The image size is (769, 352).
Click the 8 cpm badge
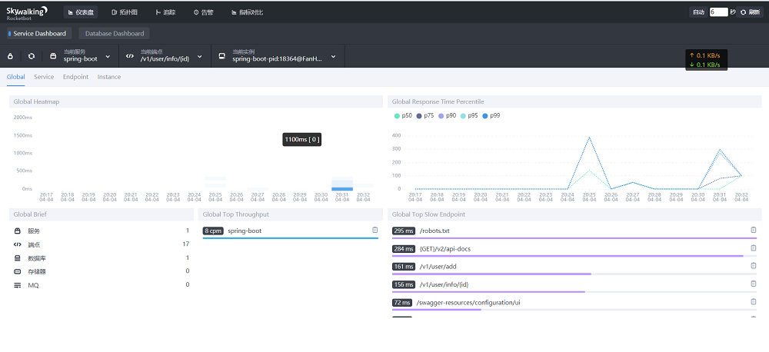pyautogui.click(x=213, y=231)
